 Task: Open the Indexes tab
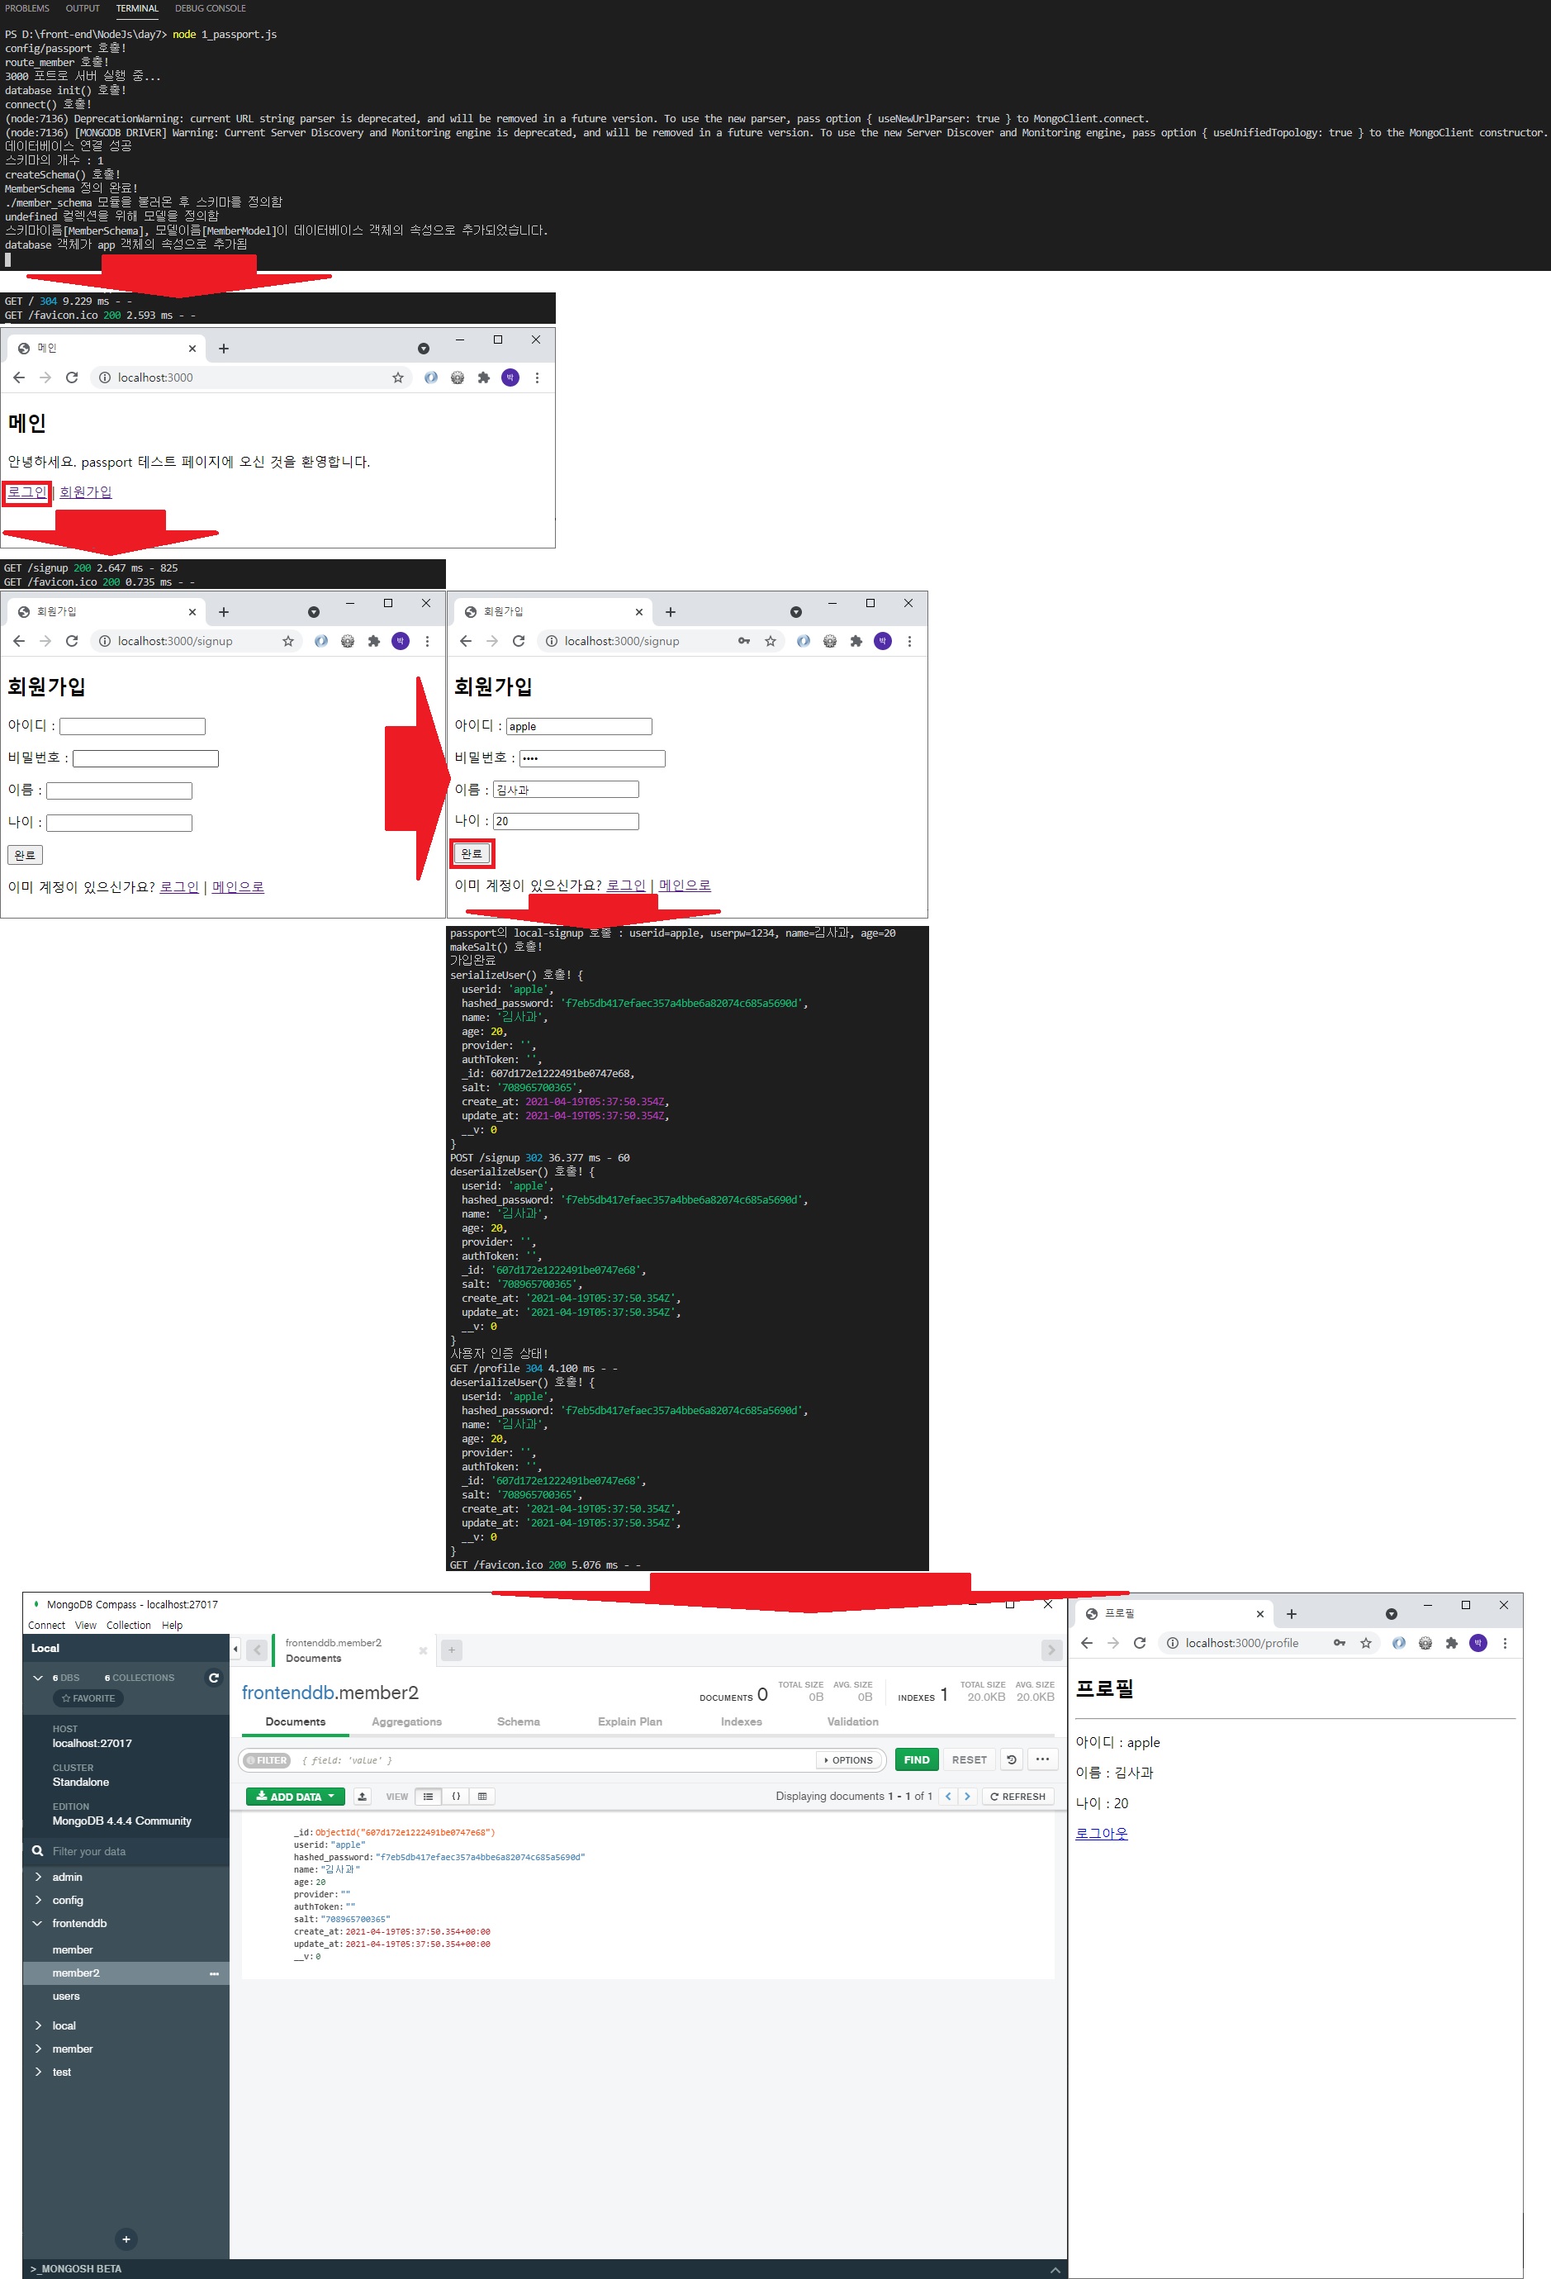pos(741,1722)
